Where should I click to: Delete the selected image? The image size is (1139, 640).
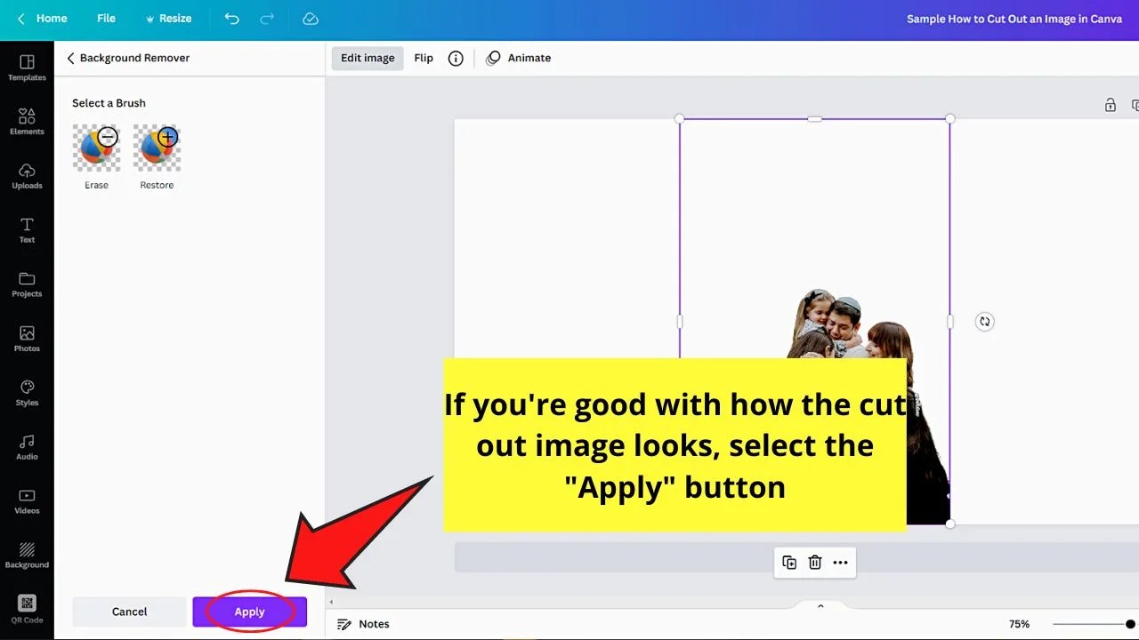point(814,562)
